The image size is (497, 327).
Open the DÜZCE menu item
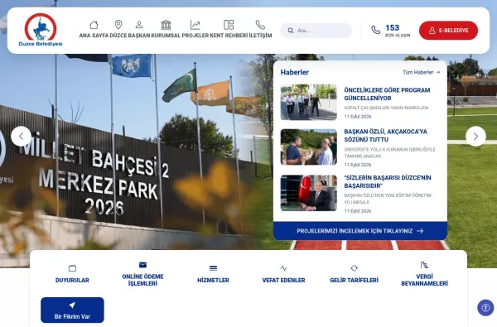(x=118, y=36)
